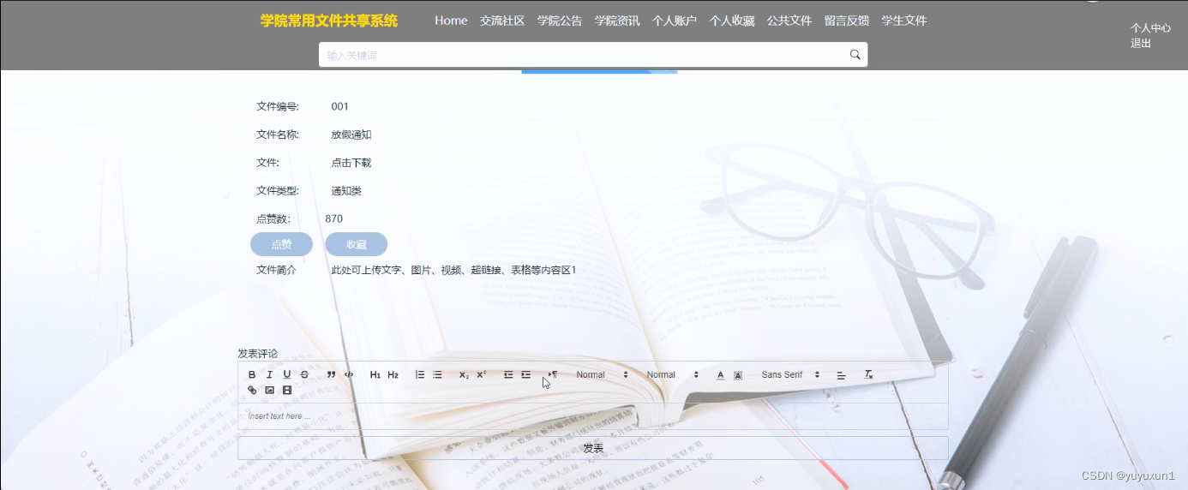Open 个人中心 personal center link
This screenshot has width=1188, height=490.
click(1150, 27)
